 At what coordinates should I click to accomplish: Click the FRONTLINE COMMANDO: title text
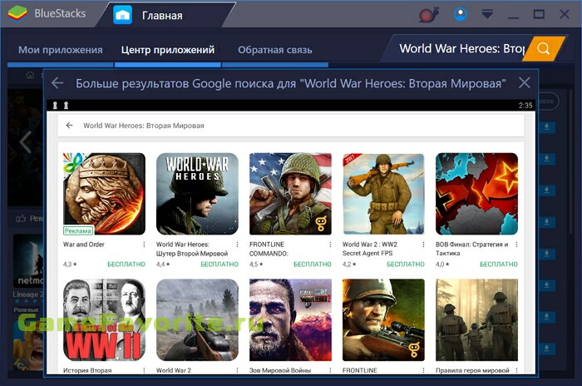(269, 249)
